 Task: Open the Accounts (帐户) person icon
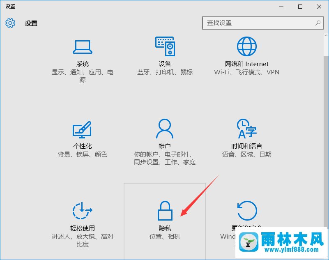point(165,129)
